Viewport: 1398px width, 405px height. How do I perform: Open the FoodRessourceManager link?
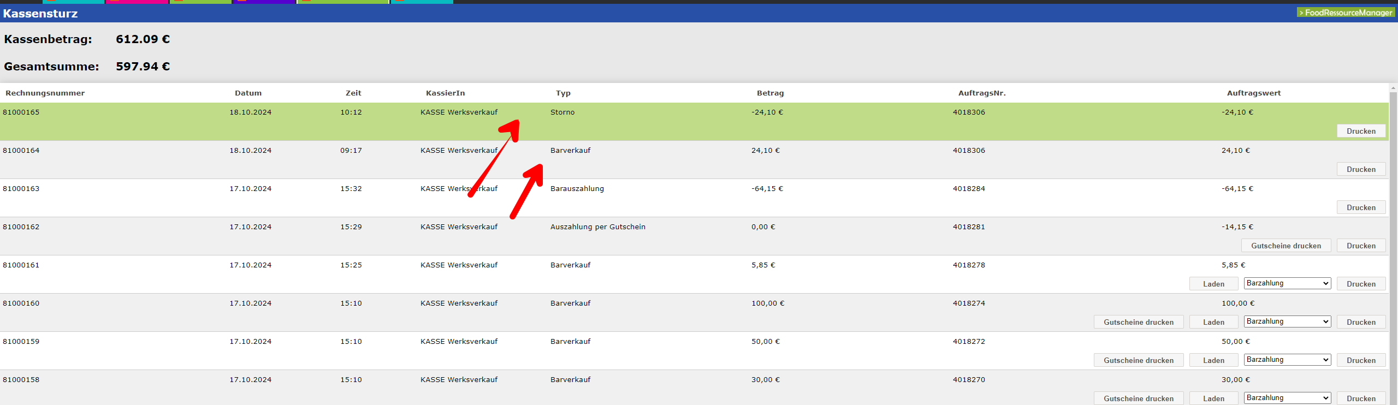pyautogui.click(x=1346, y=12)
